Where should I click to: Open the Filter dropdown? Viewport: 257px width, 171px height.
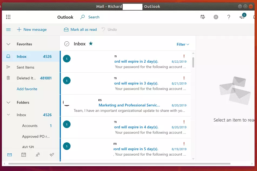click(183, 44)
